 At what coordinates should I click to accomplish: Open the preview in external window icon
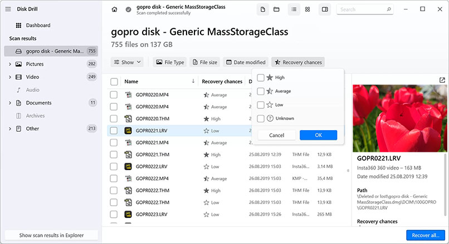(442, 81)
